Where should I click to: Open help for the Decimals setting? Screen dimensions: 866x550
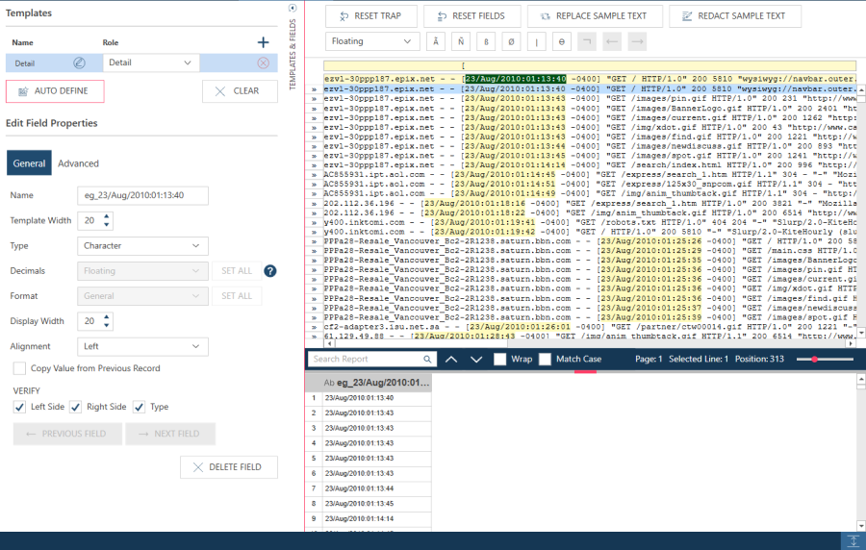270,271
